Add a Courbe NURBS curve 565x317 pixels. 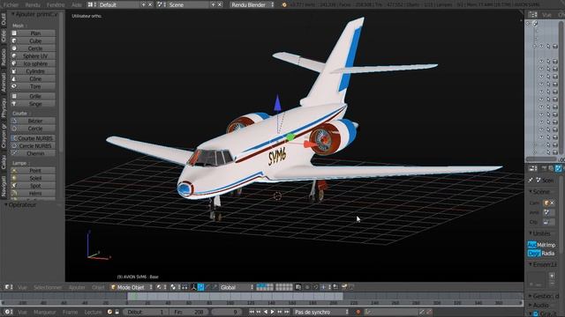[34, 138]
